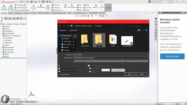Click the Home icon in title toolbar

click(x=21, y=2)
